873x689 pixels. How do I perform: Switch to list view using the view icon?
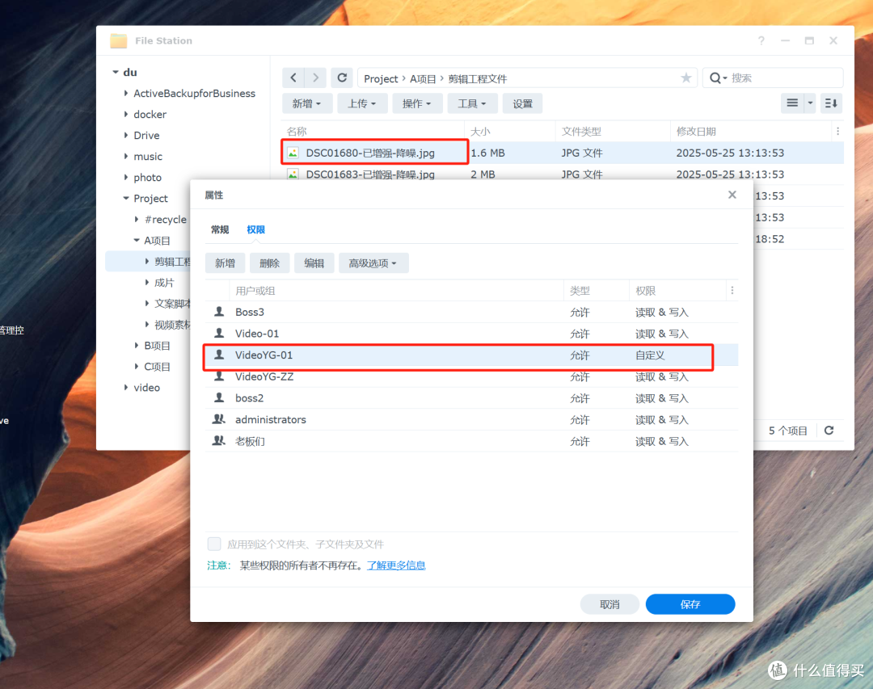click(792, 103)
